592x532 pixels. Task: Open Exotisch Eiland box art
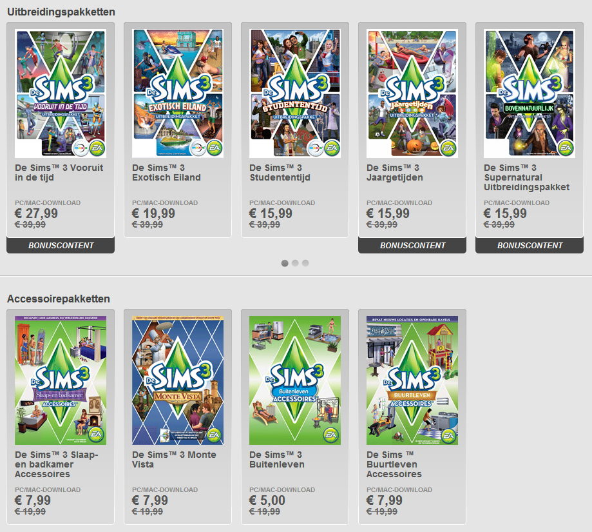pyautogui.click(x=178, y=94)
